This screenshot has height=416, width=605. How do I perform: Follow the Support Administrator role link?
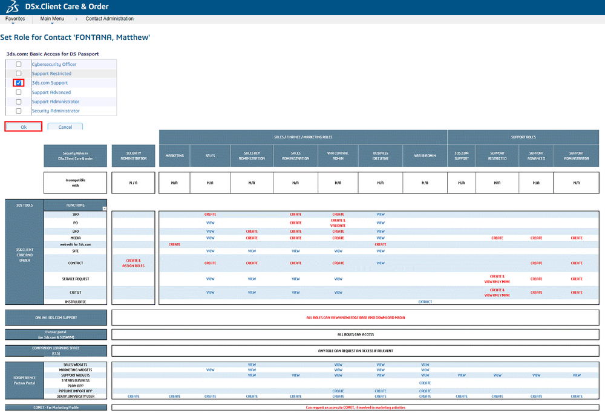click(x=55, y=102)
